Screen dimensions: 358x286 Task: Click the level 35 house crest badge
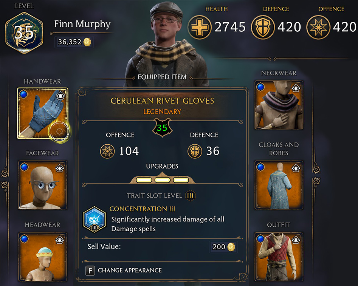pos(24,33)
